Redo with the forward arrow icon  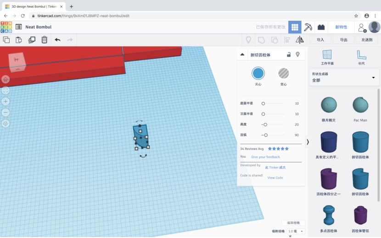70,40
